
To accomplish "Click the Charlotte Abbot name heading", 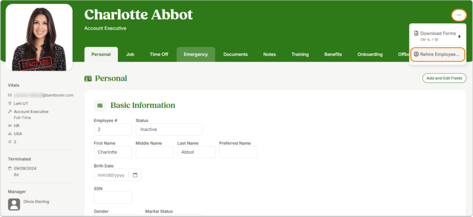I will [138, 15].
